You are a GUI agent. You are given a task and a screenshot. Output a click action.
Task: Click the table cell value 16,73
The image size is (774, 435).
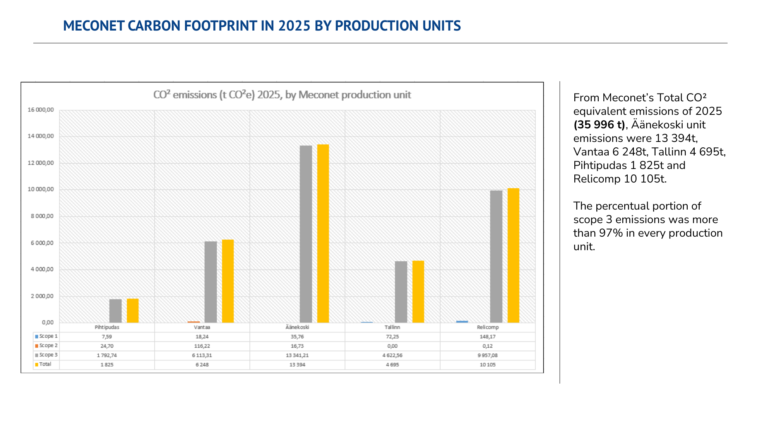297,346
